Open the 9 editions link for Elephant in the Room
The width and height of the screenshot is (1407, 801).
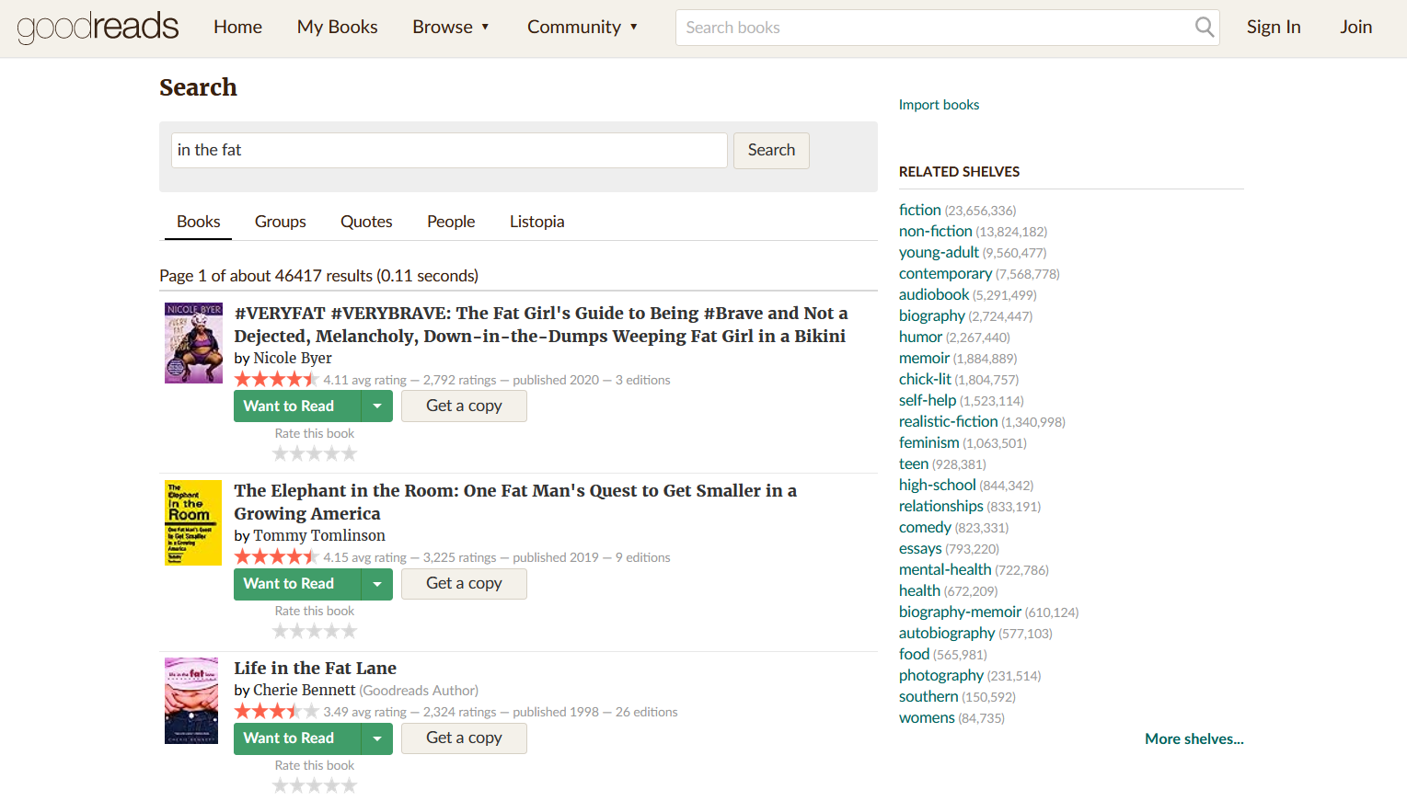pos(642,558)
